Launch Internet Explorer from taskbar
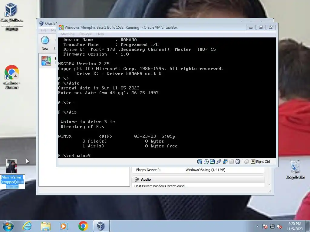 tap(27, 226)
